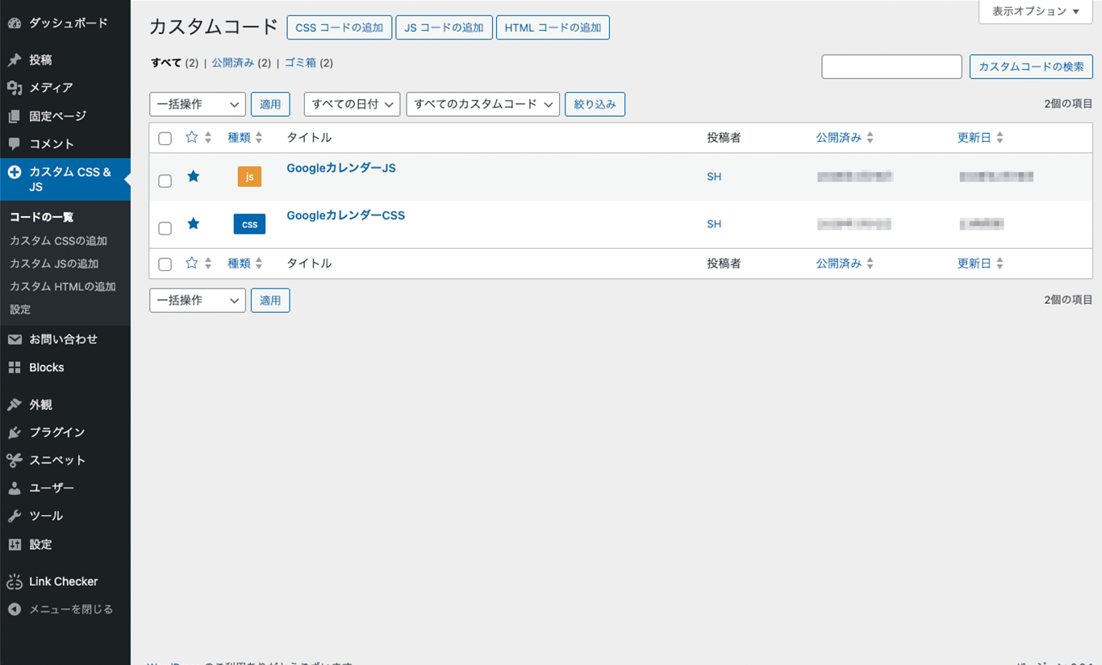This screenshot has height=665, width=1102.
Task: Click the star icon for GoogleカレンダーCSS row
Action: 193,224
